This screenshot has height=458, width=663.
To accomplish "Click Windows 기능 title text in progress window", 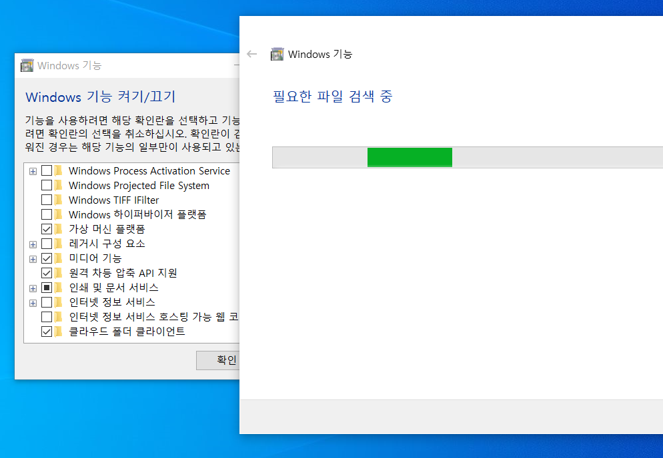I will click(320, 54).
